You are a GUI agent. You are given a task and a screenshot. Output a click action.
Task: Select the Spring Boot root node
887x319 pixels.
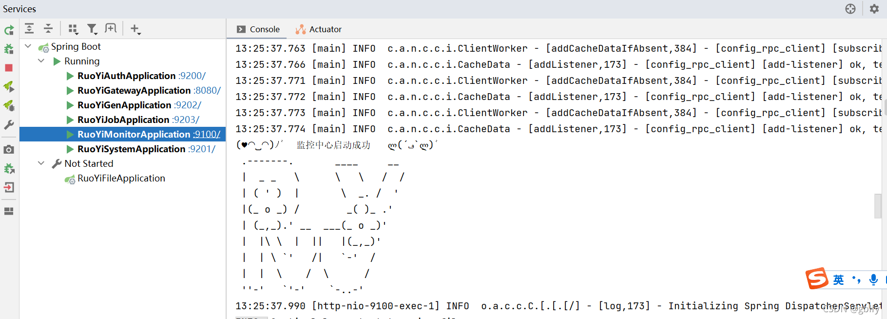tap(76, 46)
